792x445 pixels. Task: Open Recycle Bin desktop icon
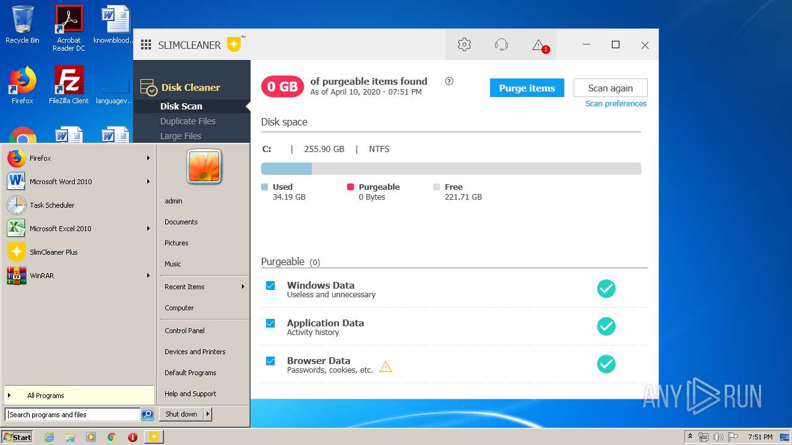click(22, 25)
